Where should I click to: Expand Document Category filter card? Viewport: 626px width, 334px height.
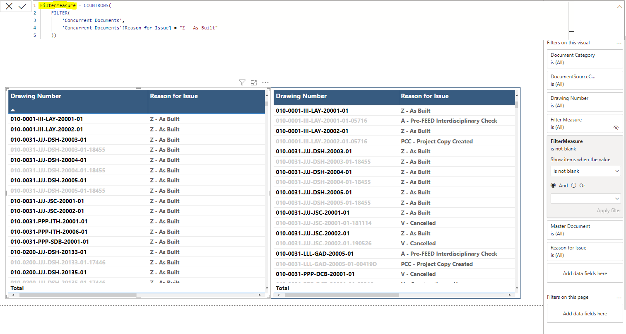585,59
